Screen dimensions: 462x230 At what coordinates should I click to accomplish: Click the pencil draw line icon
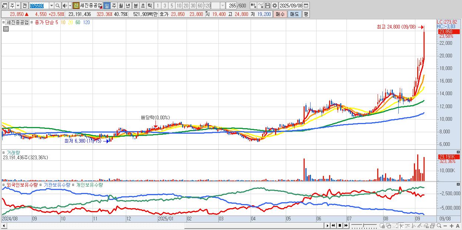coord(420,226)
